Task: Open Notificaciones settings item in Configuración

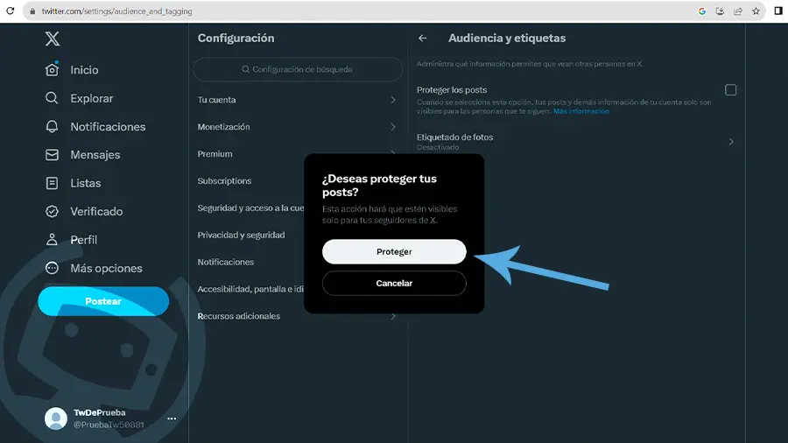Action: (226, 262)
